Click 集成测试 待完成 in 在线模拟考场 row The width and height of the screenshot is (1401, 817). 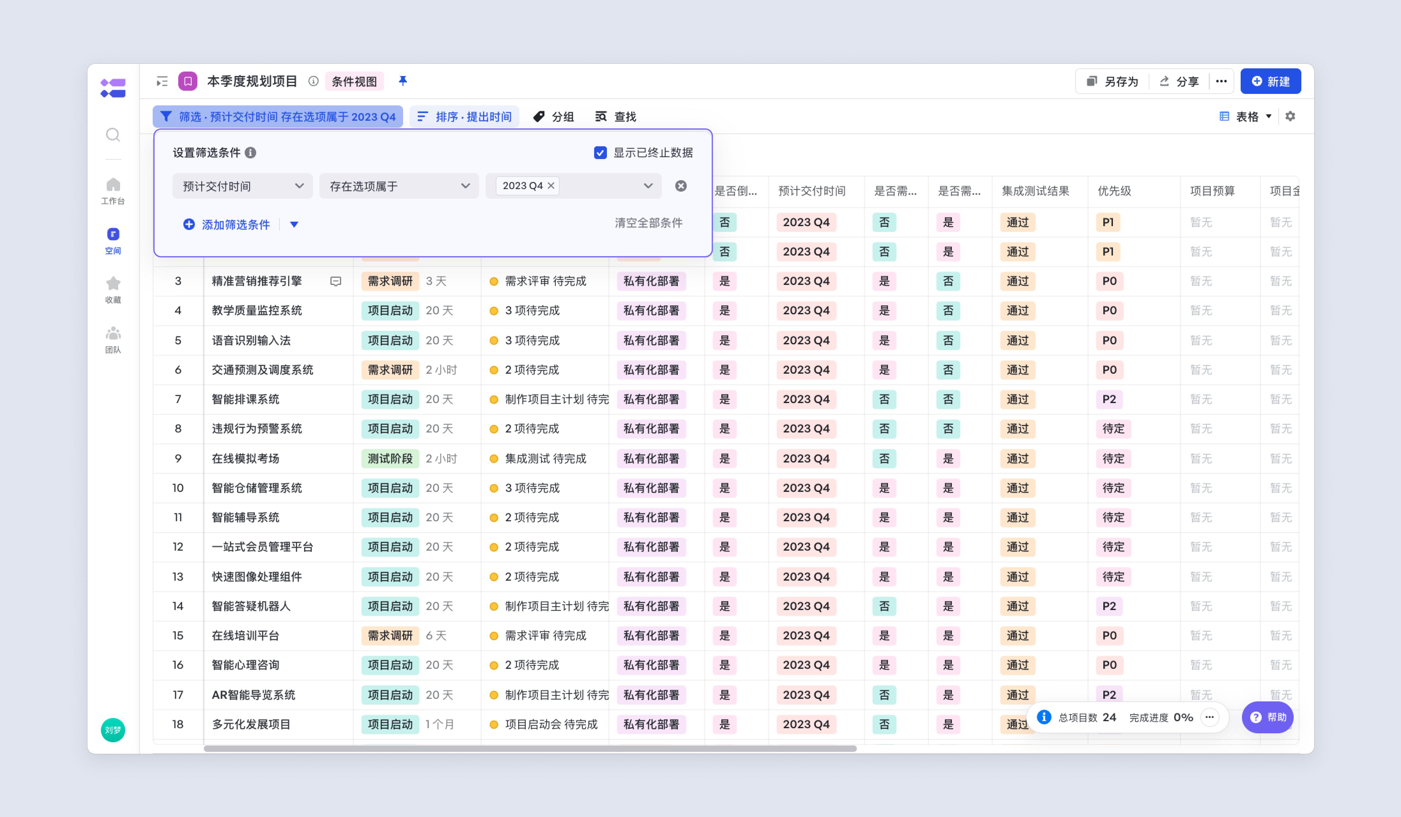[x=546, y=459]
